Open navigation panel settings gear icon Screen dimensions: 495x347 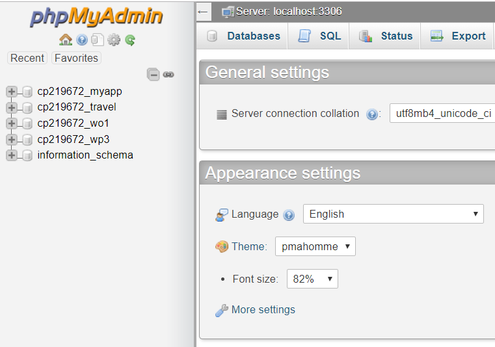click(114, 40)
